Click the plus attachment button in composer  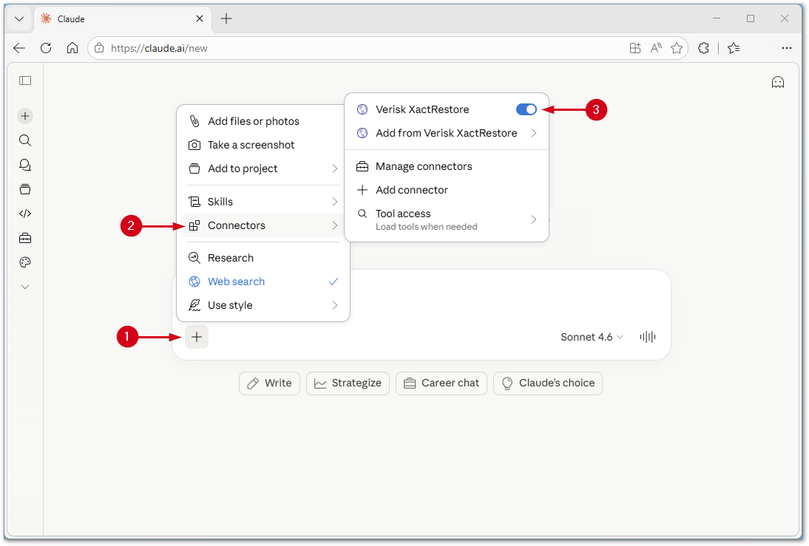pos(197,337)
